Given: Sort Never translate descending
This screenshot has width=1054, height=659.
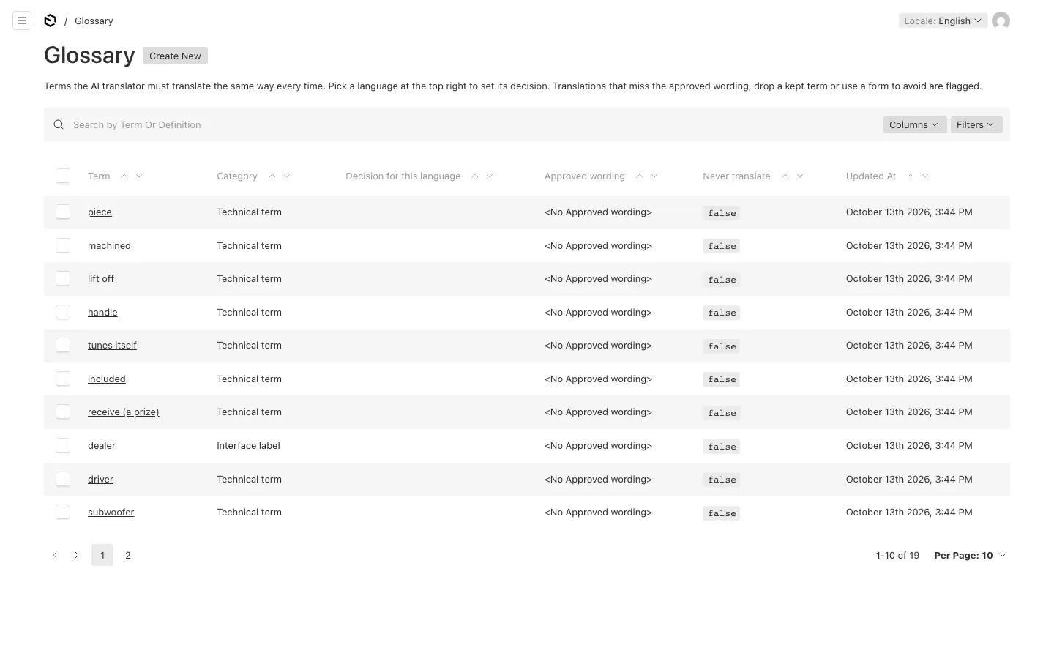Looking at the screenshot, I should tap(800, 176).
